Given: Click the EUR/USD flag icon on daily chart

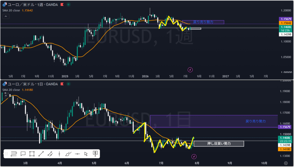Looking at the screenshot, I should coord(5,84).
